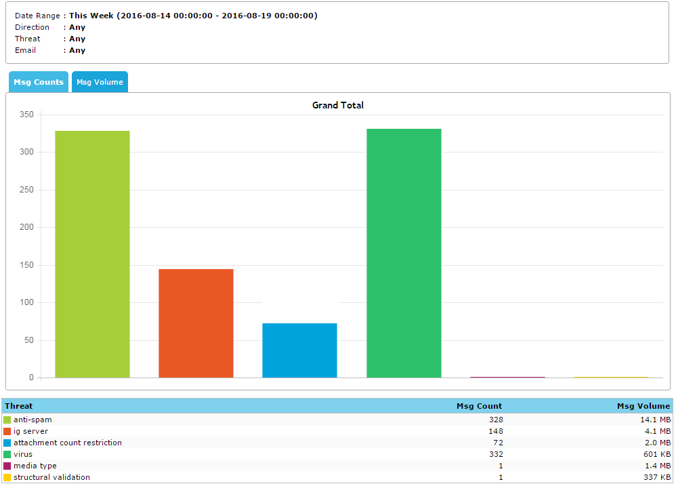Switch to the Msg Volume tab

pyautogui.click(x=100, y=82)
